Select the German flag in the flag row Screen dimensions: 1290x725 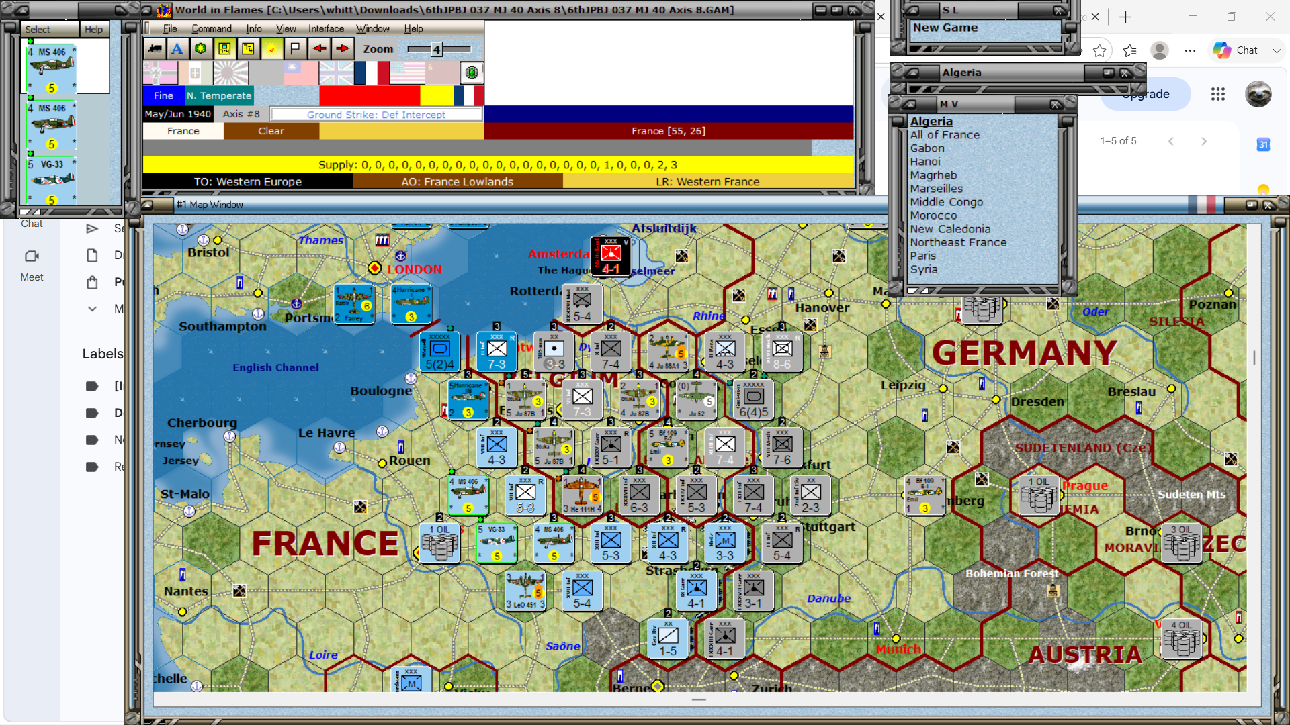(x=160, y=72)
